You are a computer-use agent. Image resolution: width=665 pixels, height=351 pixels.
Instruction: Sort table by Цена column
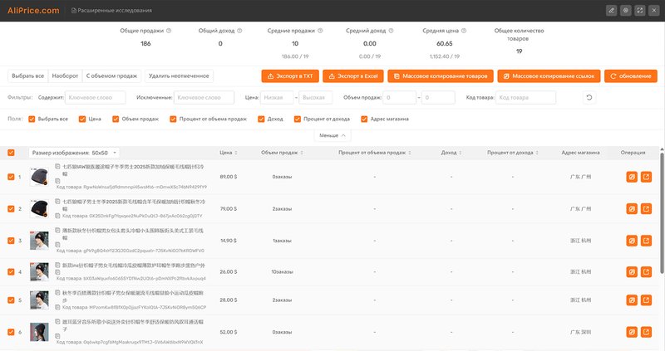click(228, 153)
